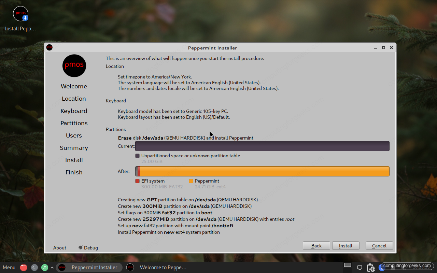Viewport: 437px width, 273px height.
Task: Click the pmos logo in installer sidebar
Action: (74, 66)
